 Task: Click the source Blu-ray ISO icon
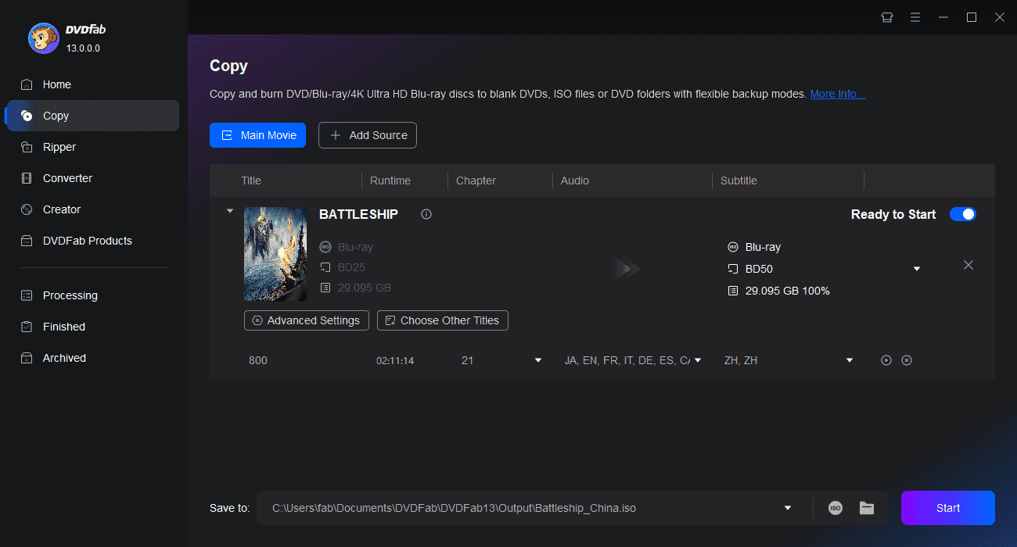pos(325,247)
